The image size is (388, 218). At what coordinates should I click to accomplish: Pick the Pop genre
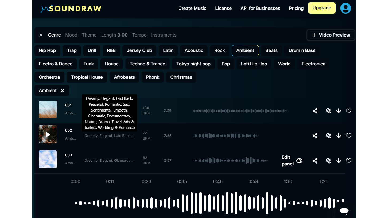pyautogui.click(x=226, y=64)
